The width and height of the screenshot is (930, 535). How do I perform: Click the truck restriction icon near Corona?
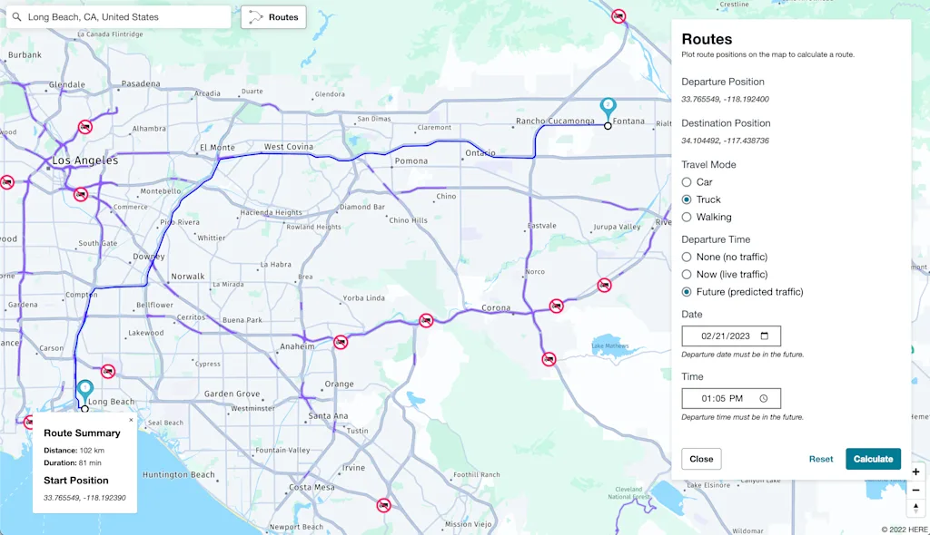coord(557,305)
